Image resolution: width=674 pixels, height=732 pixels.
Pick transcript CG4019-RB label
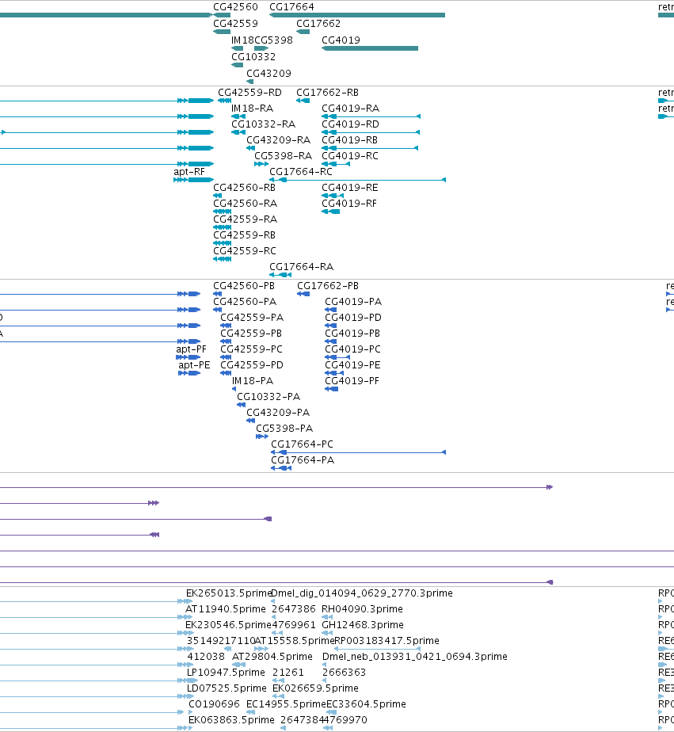pyautogui.click(x=349, y=140)
